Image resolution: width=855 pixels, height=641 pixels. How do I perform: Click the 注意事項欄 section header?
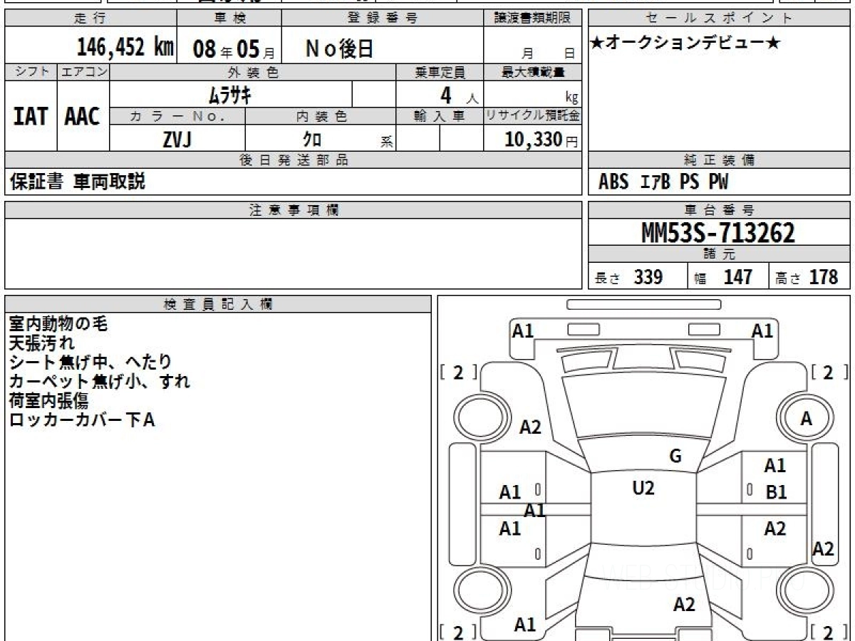click(294, 210)
